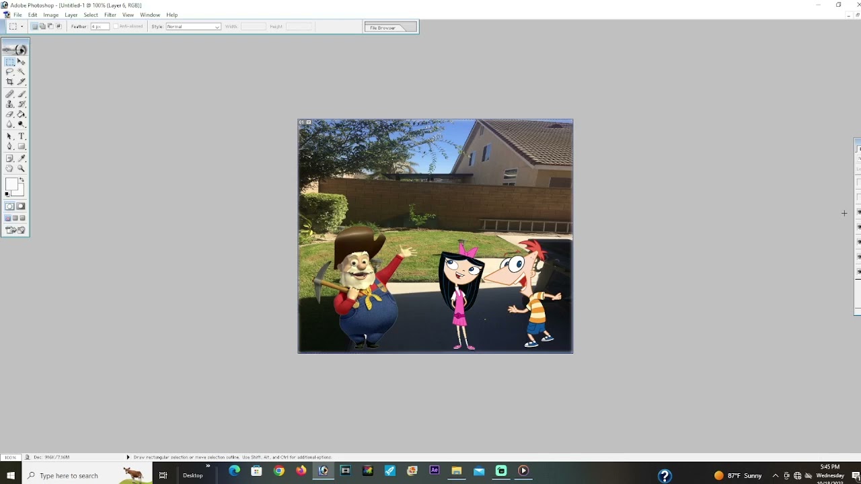Image resolution: width=861 pixels, height=484 pixels.
Task: Select the Path Selection tool
Action: (x=9, y=136)
